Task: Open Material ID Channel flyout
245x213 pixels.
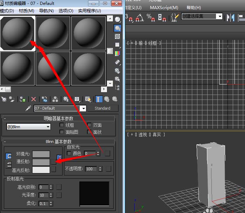Action: point(77,99)
